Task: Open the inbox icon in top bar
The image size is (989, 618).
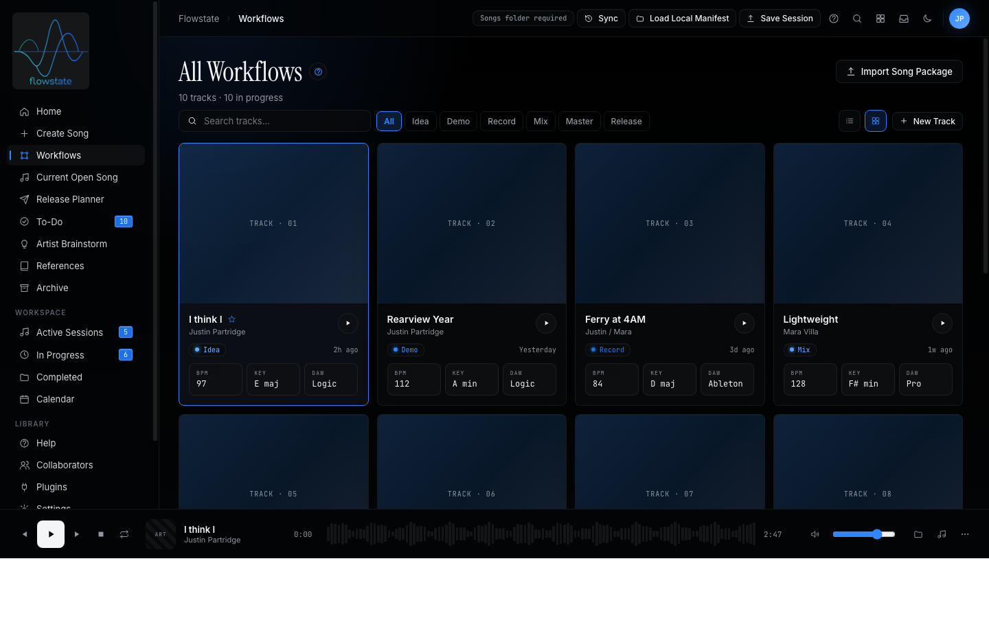Action: tap(904, 19)
